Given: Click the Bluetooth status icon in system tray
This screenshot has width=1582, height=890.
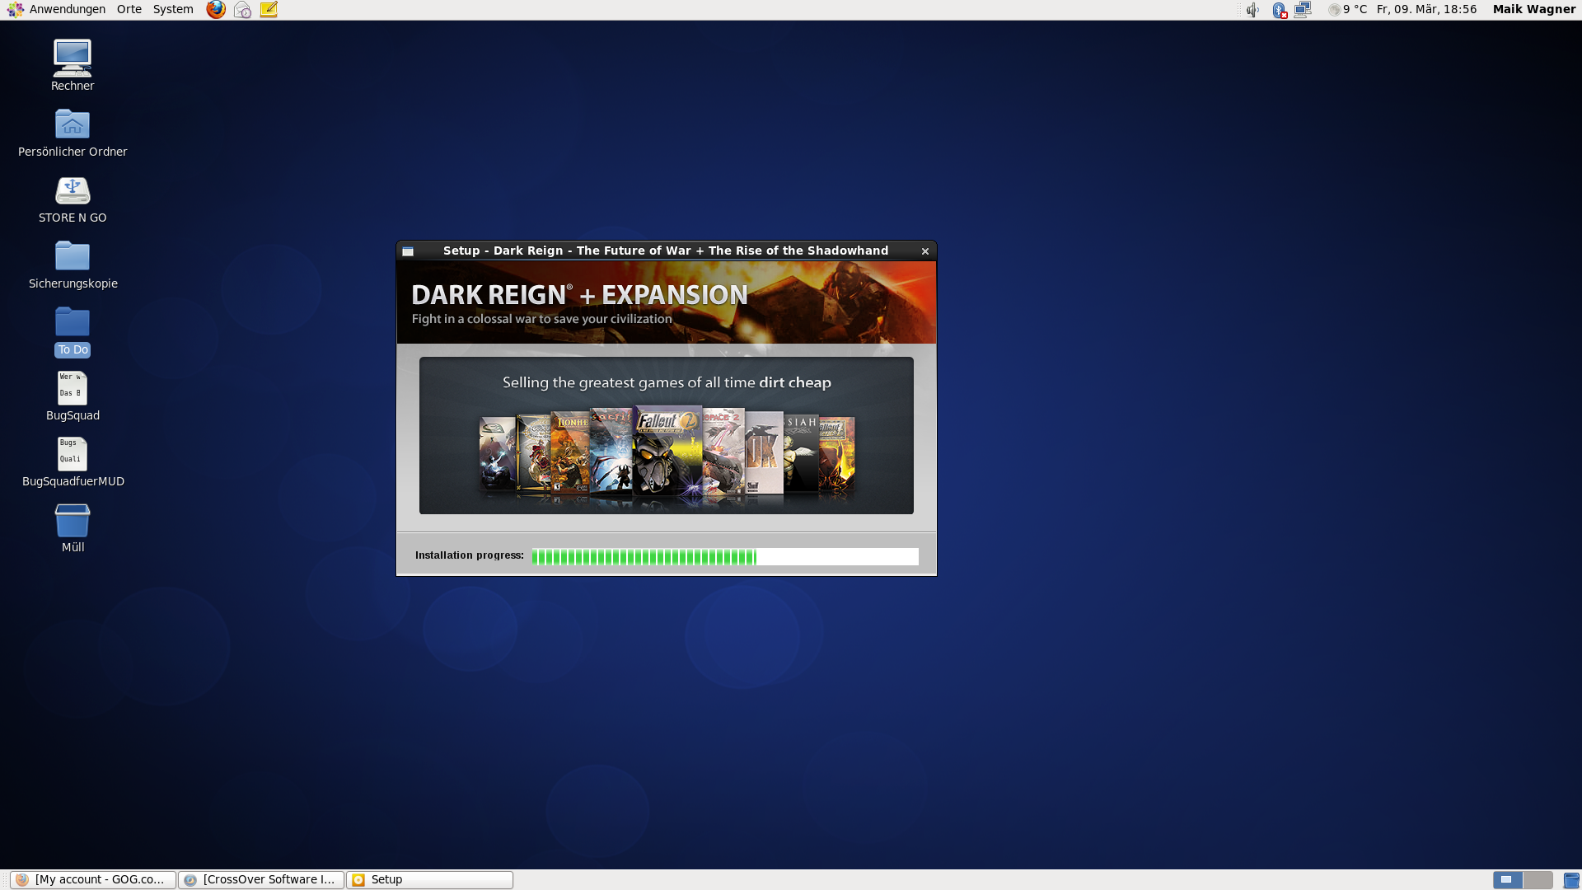Looking at the screenshot, I should click(1279, 9).
